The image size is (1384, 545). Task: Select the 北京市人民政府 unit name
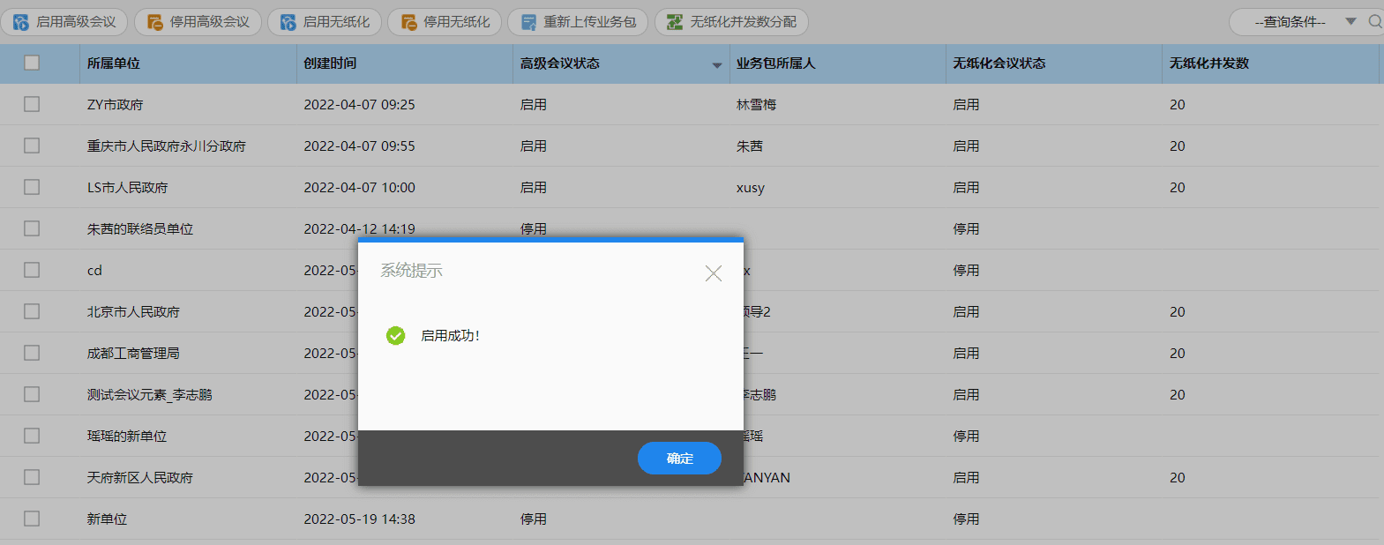tap(132, 311)
